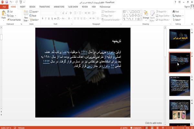194x129 pixels.
Task: Open the Layout dropdown
Action: pyautogui.click(x=34, y=12)
